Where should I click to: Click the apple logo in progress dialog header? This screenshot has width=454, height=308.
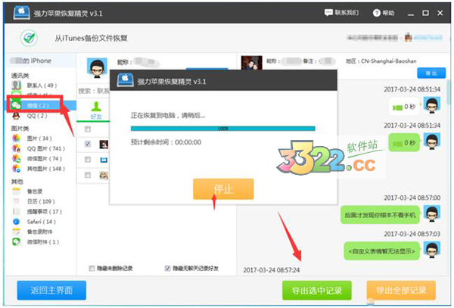point(125,80)
